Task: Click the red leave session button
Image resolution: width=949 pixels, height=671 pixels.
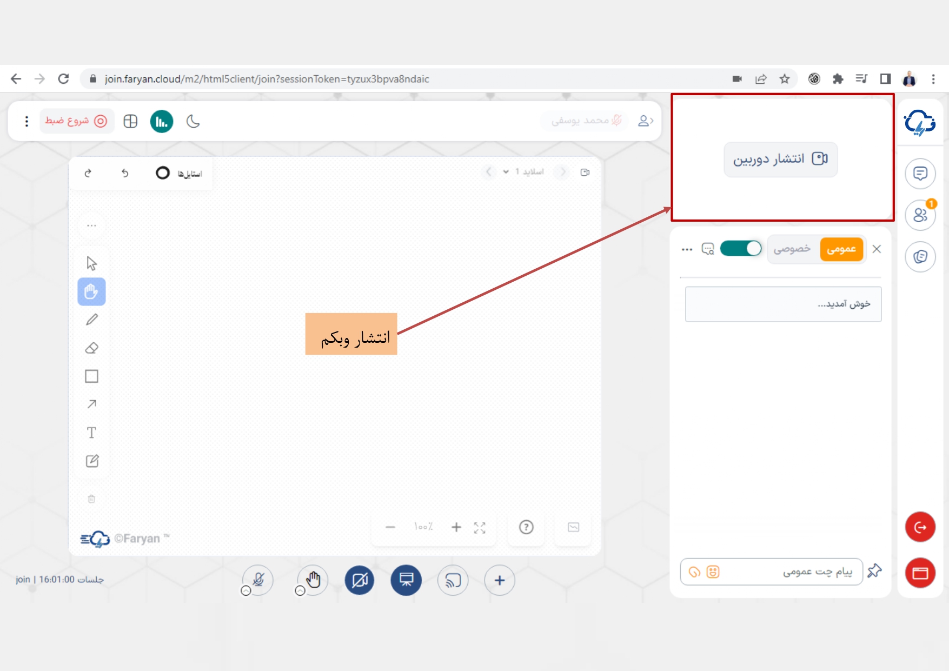Action: pos(920,527)
